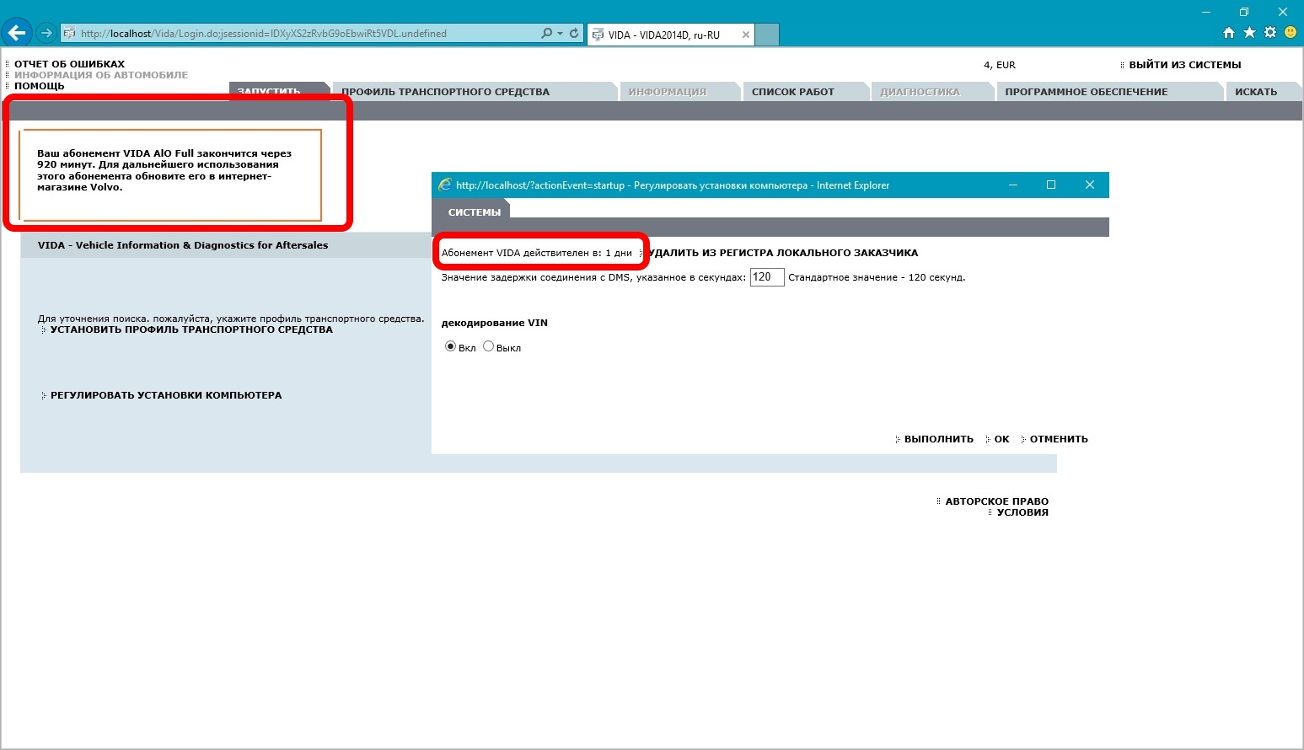Select Выкл radio for VIN decoding
This screenshot has width=1304, height=750.
click(x=488, y=346)
